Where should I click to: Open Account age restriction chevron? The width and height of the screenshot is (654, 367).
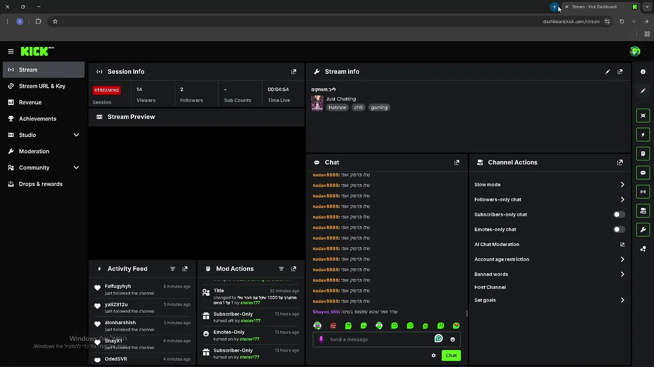pyautogui.click(x=622, y=259)
